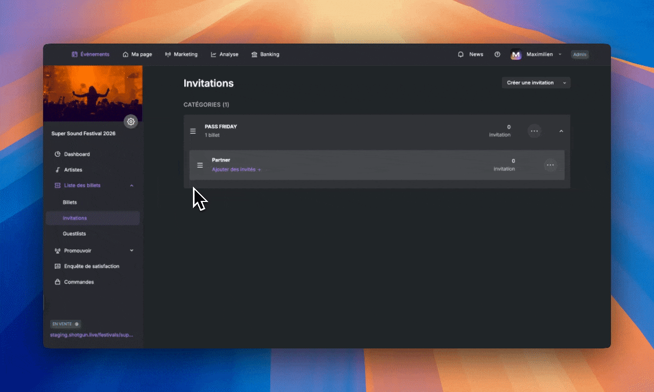This screenshot has width=654, height=392.
Task: Click the gear settings icon on event banner
Action: point(131,121)
